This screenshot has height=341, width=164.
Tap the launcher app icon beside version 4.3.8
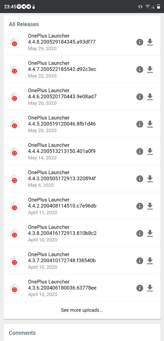pyautogui.click(x=14, y=233)
